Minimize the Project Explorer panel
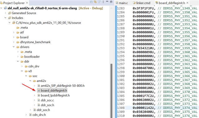 point(107,2)
